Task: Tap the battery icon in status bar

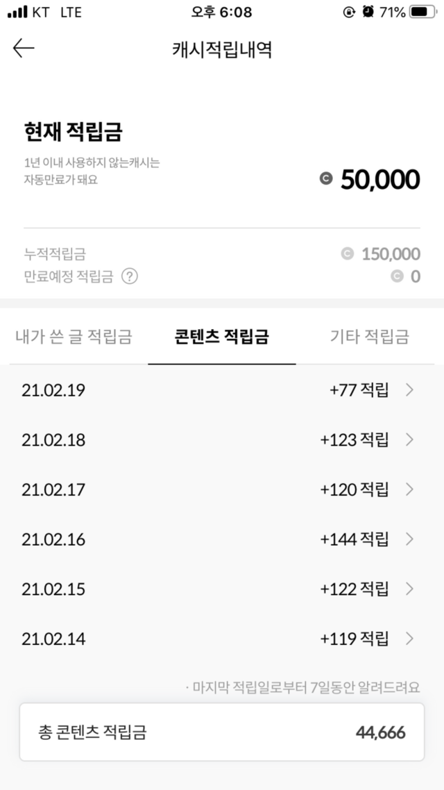Action: [422, 12]
